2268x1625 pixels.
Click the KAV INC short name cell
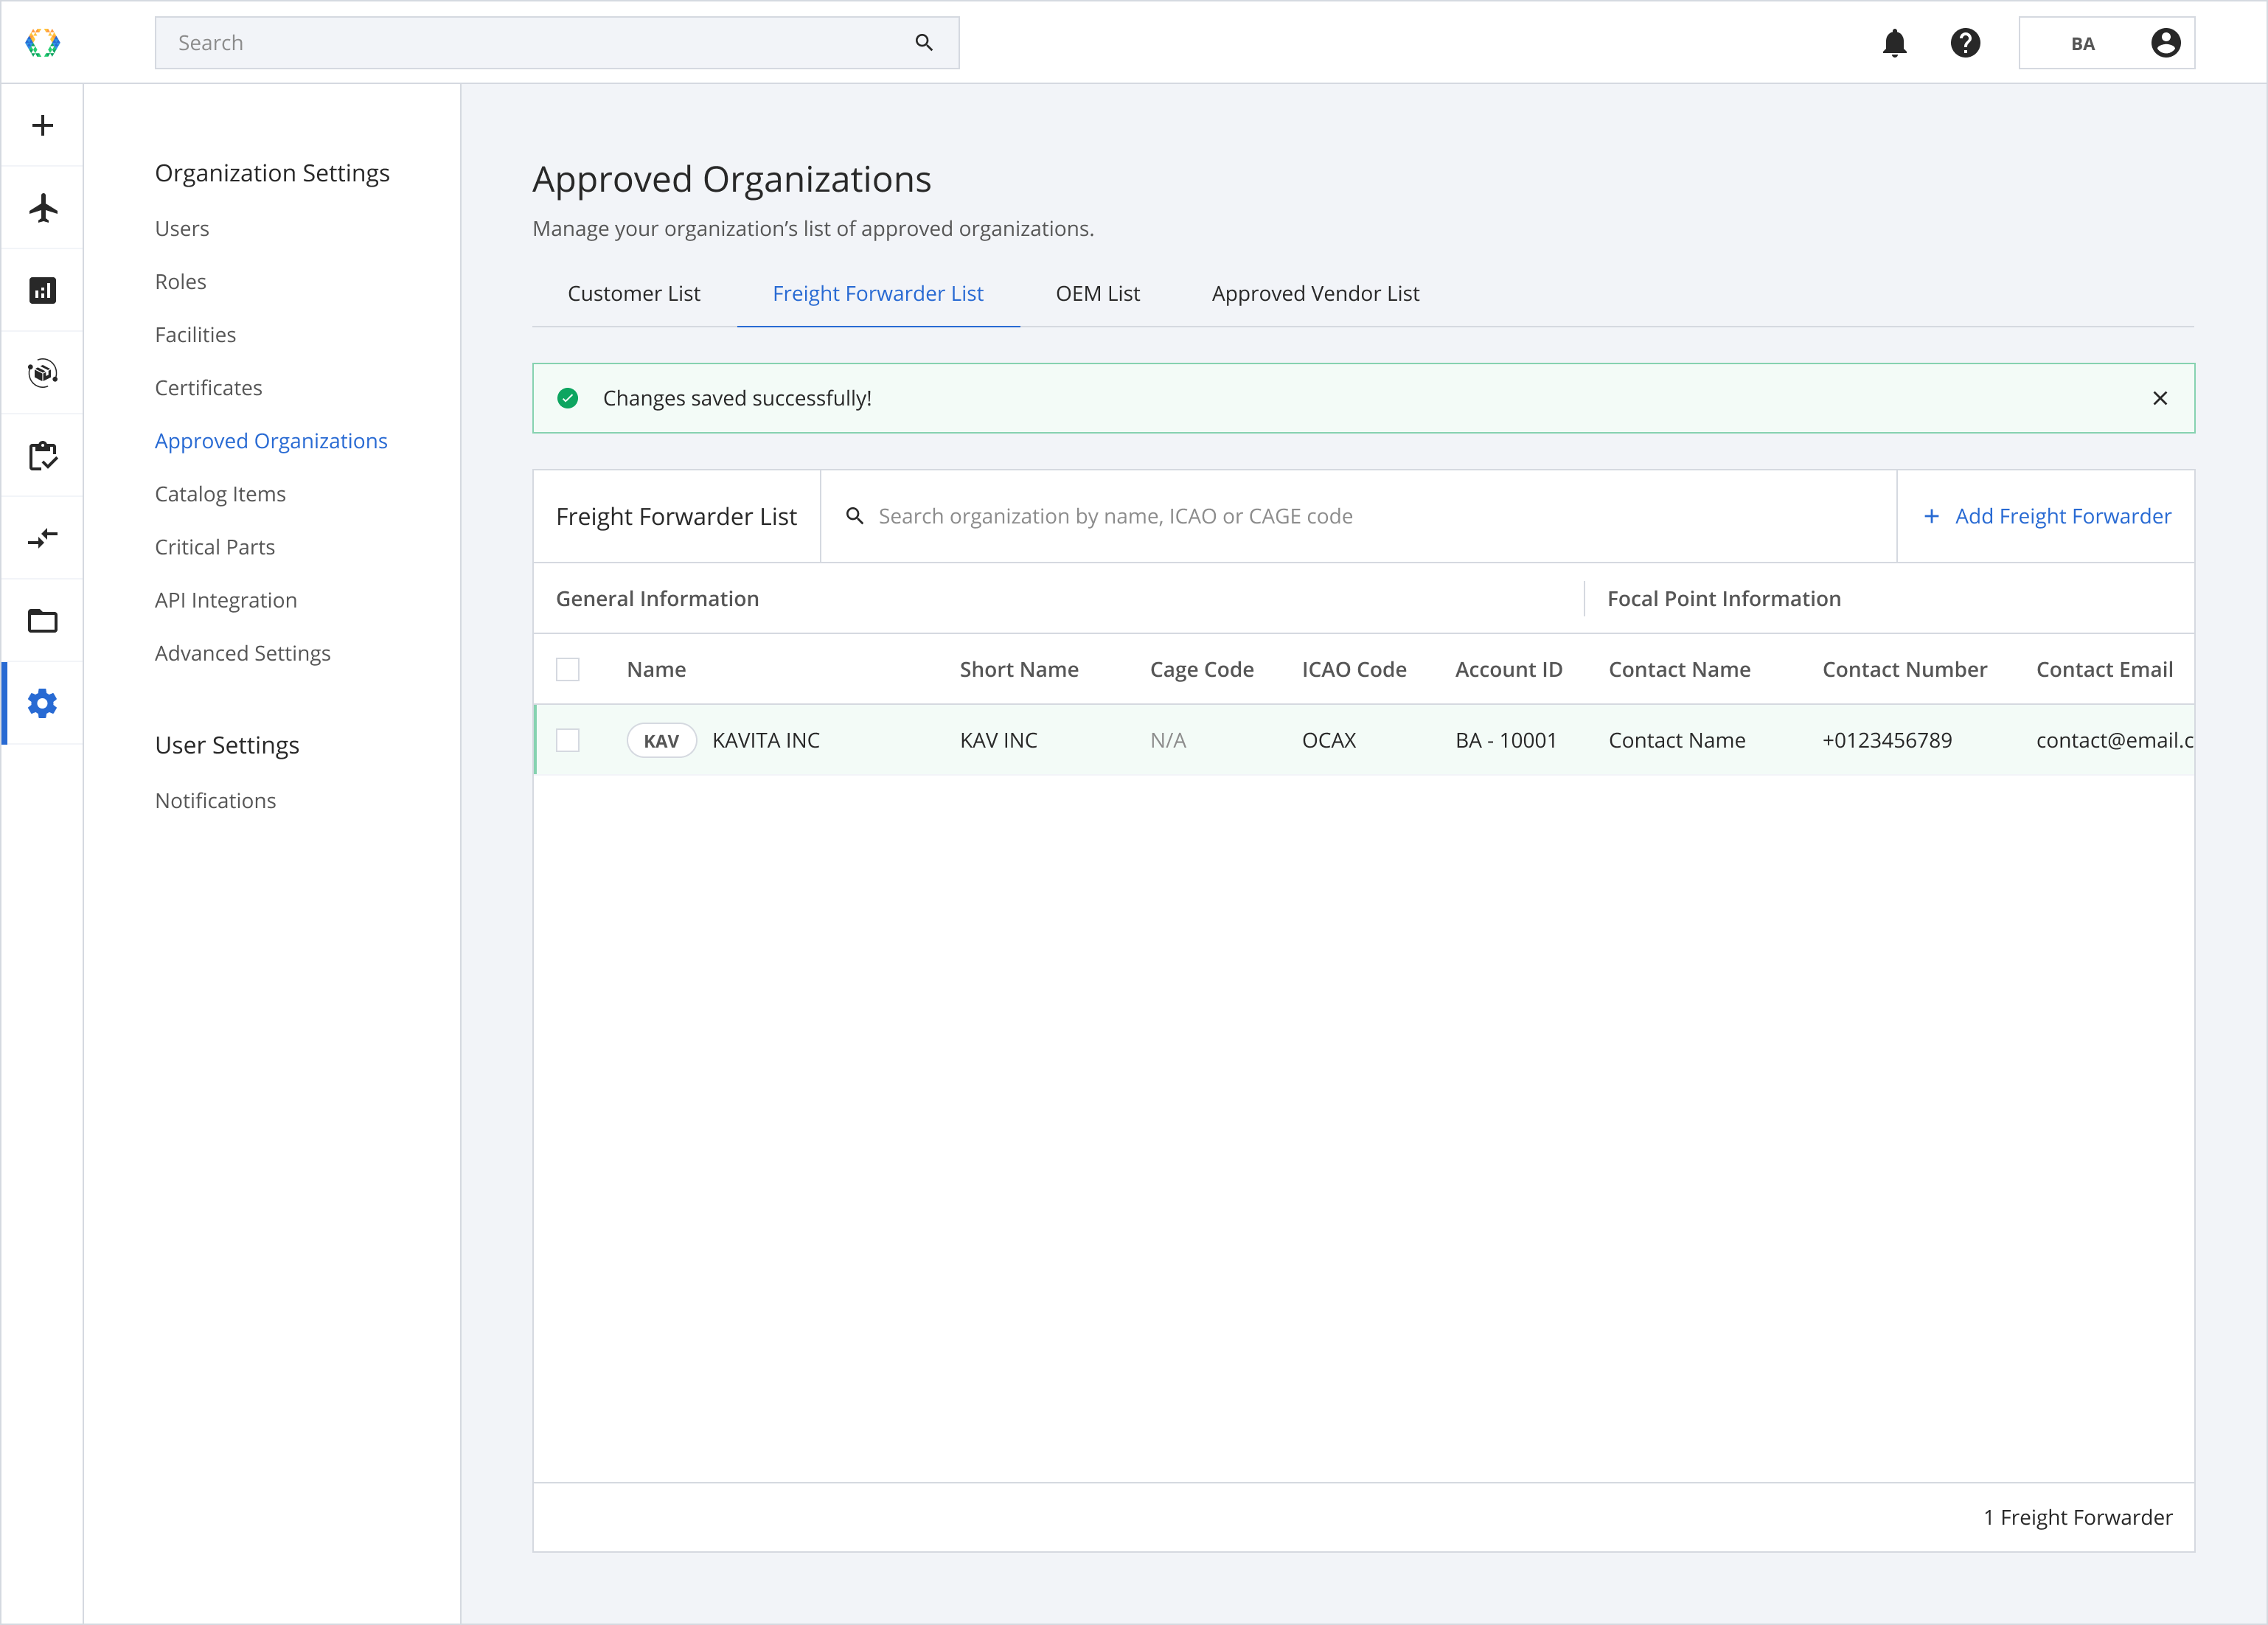click(x=998, y=740)
